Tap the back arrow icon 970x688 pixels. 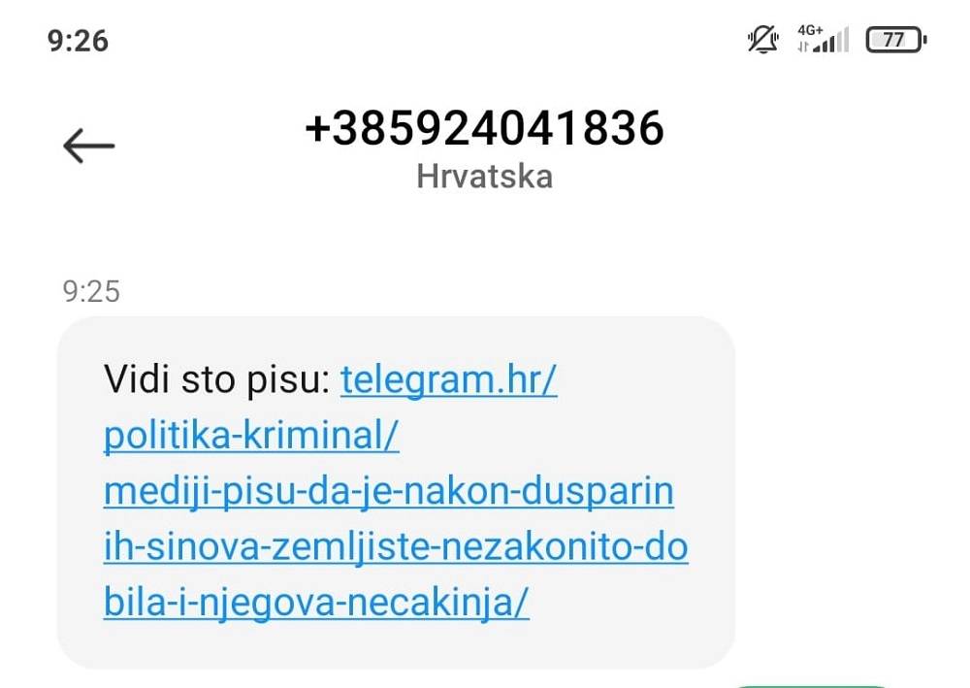tap(89, 146)
